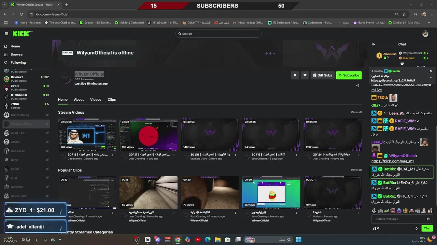437x245 pixels.
Task: Click the Gift Subs button
Action: pos(322,75)
